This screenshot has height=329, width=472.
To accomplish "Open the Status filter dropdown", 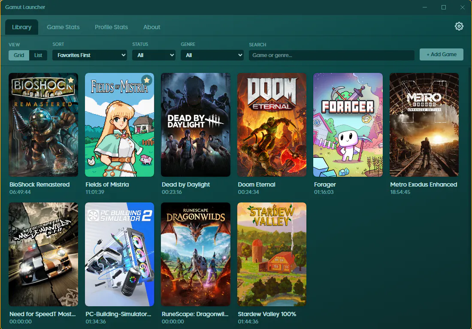I will tap(154, 55).
